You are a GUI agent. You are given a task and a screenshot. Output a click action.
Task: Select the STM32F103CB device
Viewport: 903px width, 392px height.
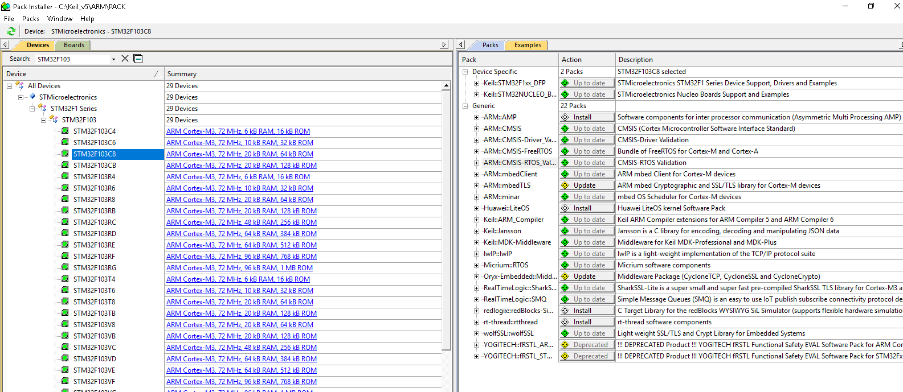coord(95,166)
